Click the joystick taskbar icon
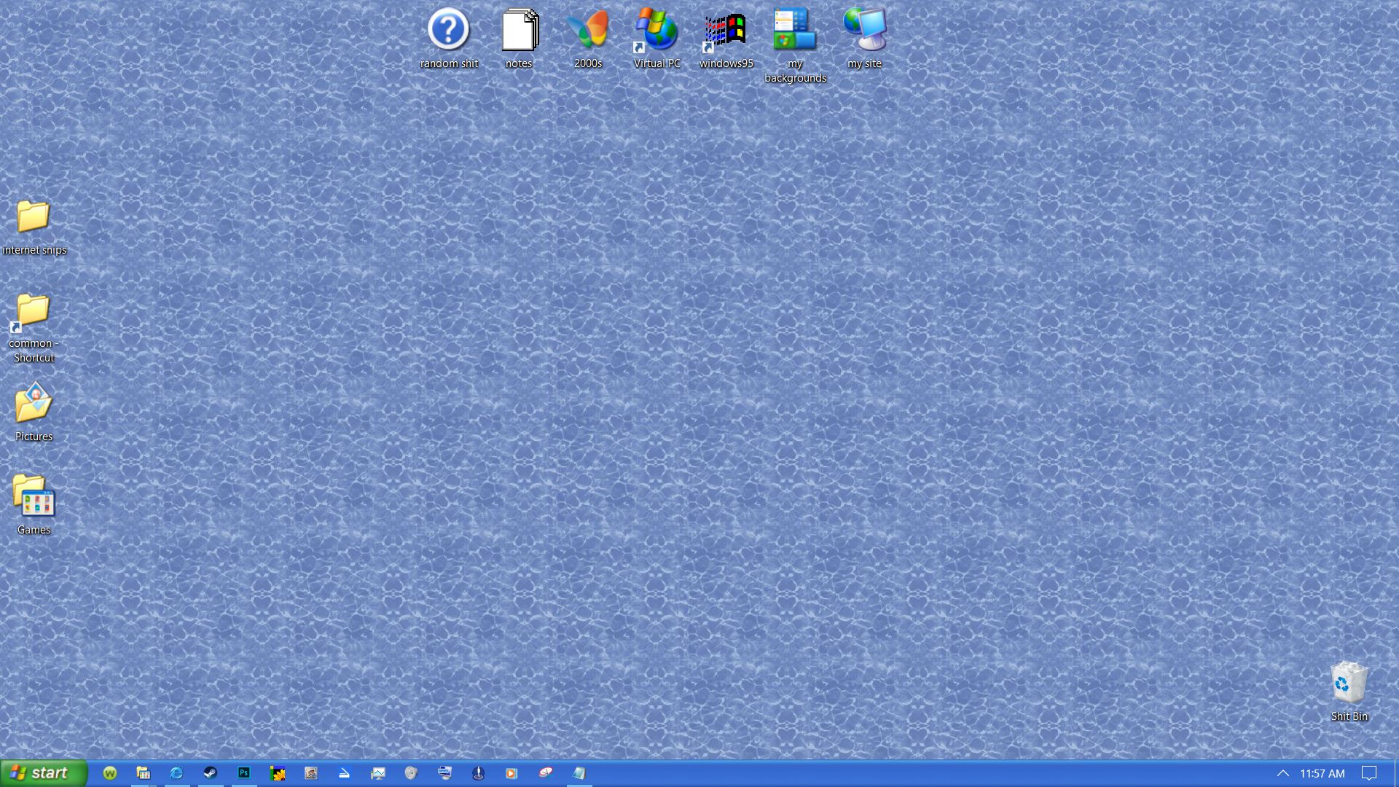The height and width of the screenshot is (787, 1399). 478,773
